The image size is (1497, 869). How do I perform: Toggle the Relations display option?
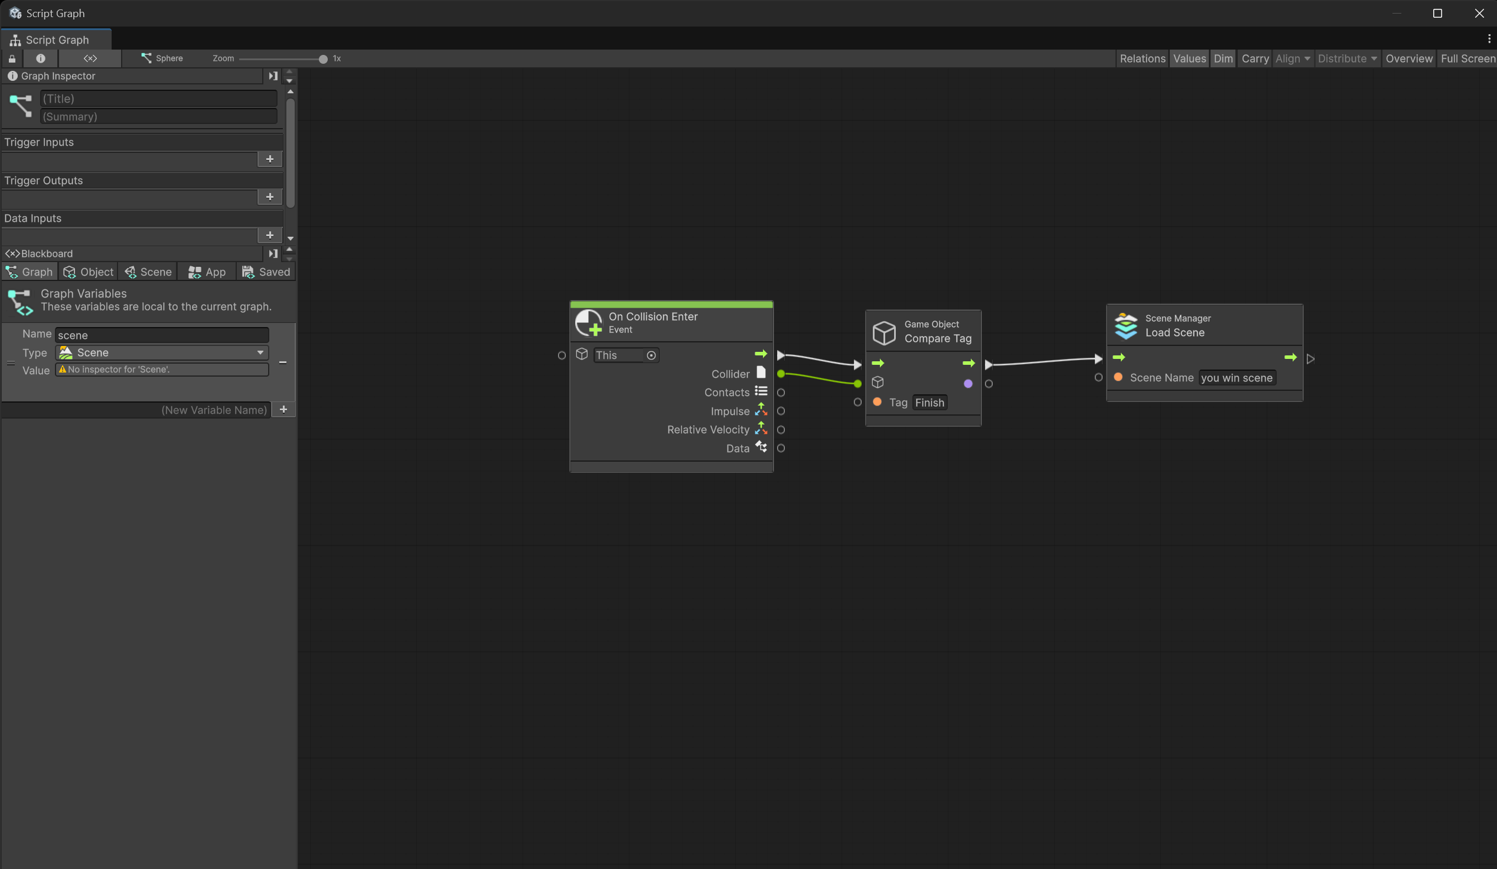coord(1141,58)
